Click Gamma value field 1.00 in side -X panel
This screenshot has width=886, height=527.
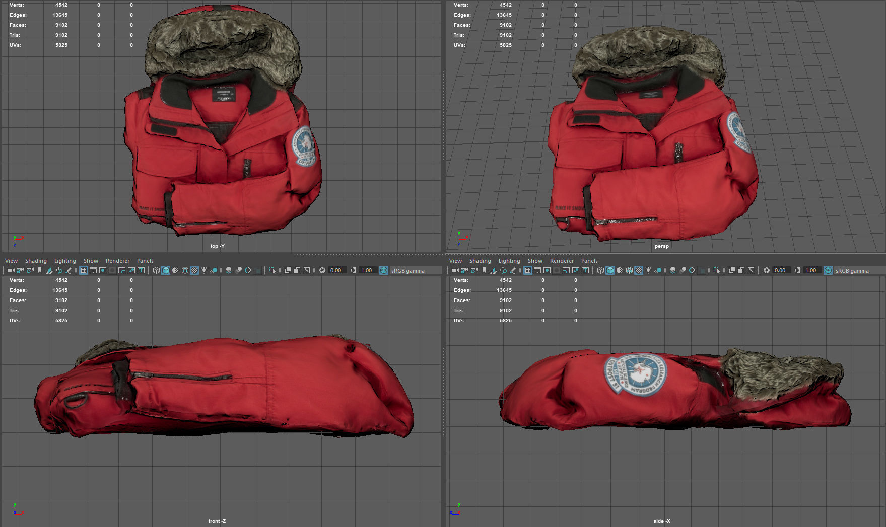point(812,270)
